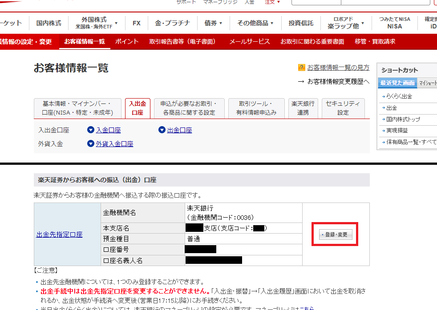Go to 国内株式 menu
The width and height of the screenshot is (437, 310).
[49, 23]
